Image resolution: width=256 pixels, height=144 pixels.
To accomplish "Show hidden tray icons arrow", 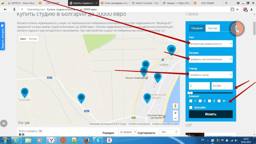I will [x=208, y=140].
